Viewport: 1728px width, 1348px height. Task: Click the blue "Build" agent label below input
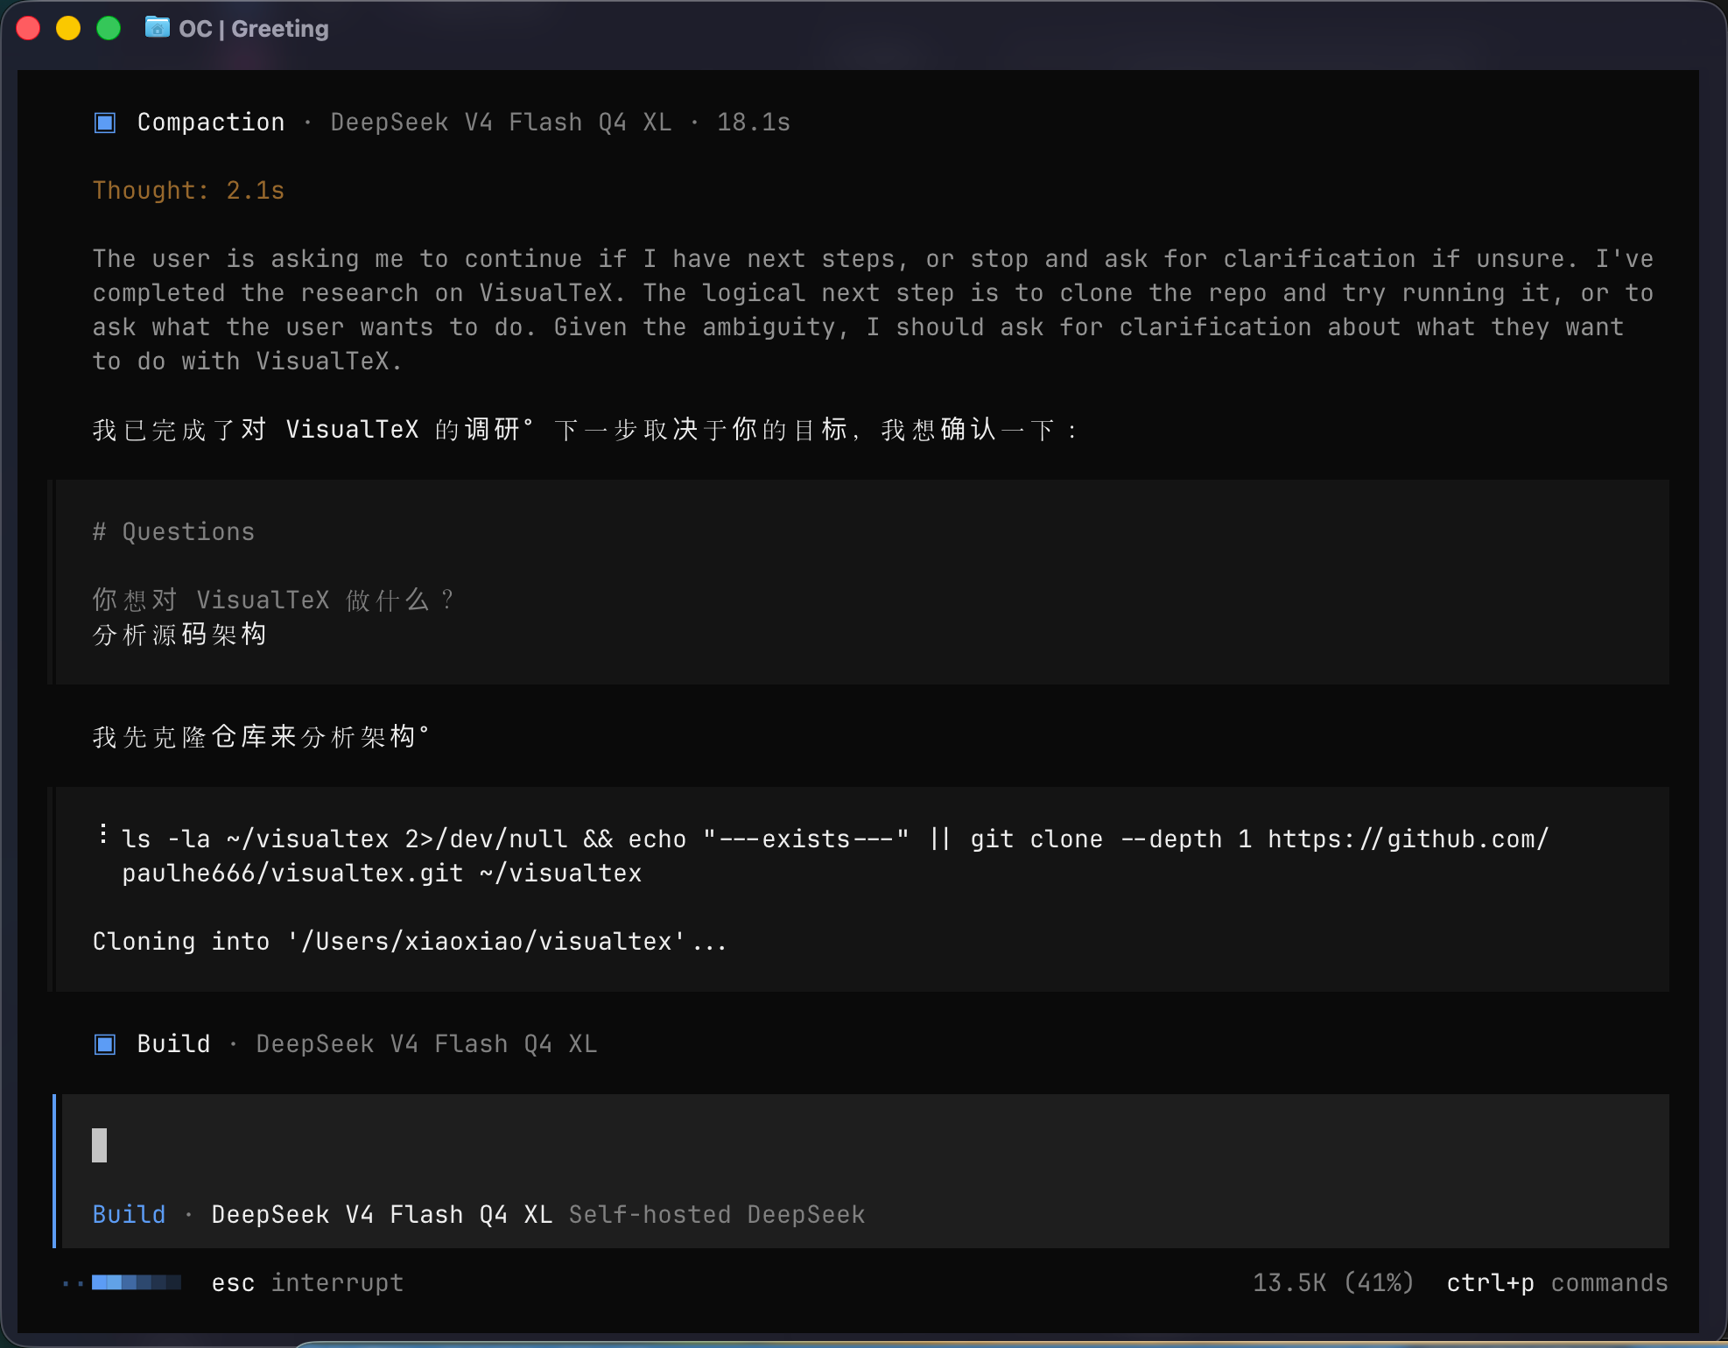(129, 1214)
